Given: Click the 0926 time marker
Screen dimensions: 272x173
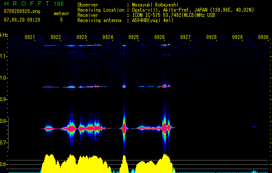Looking at the screenshot, I should (160, 37).
